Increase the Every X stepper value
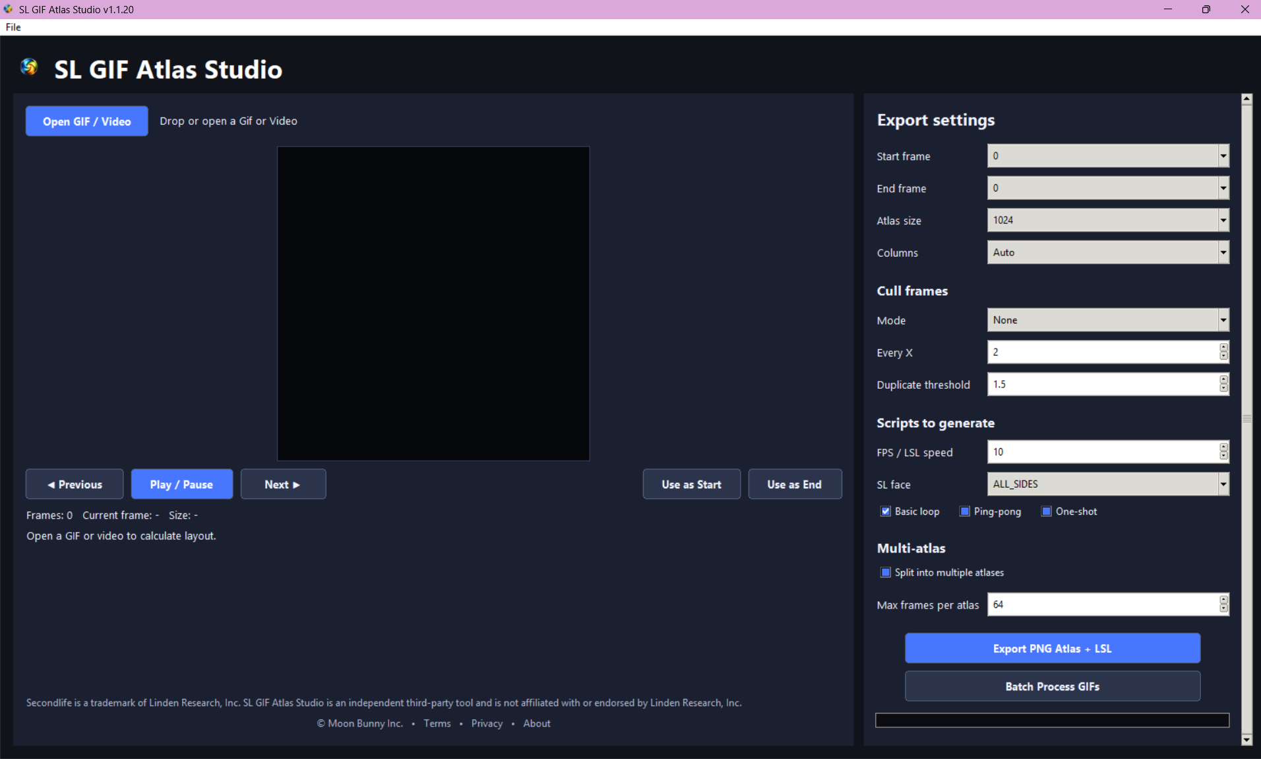The height and width of the screenshot is (759, 1261). click(x=1224, y=347)
